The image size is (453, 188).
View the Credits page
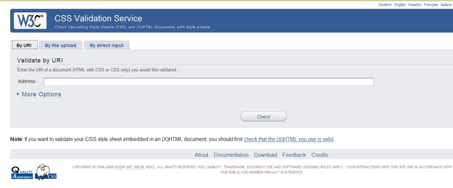click(320, 155)
